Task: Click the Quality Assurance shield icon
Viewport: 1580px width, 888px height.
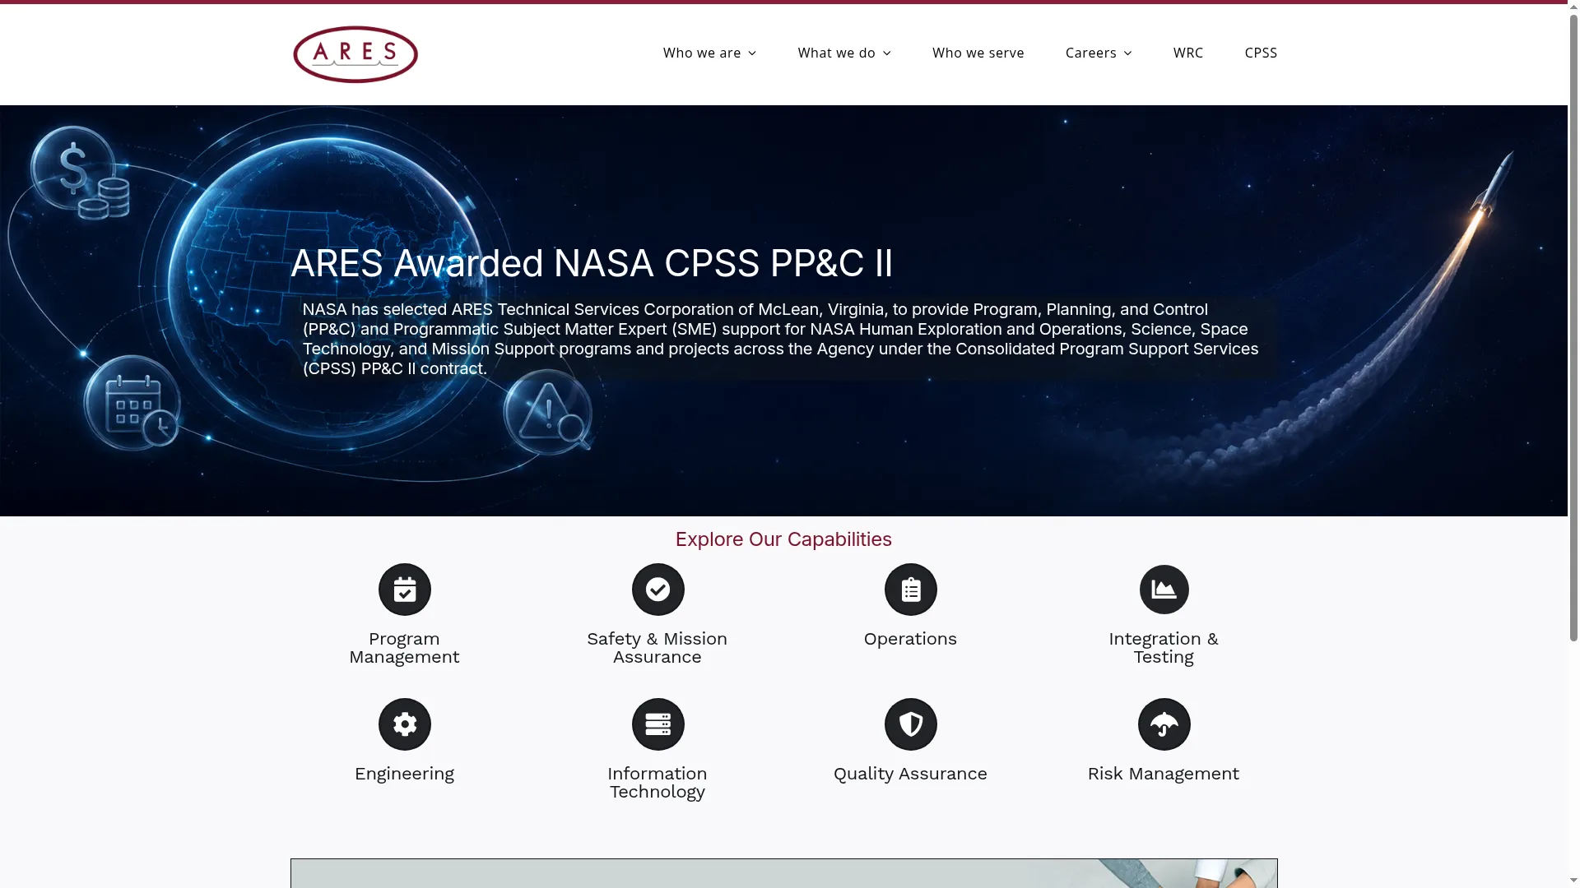Action: point(910,724)
